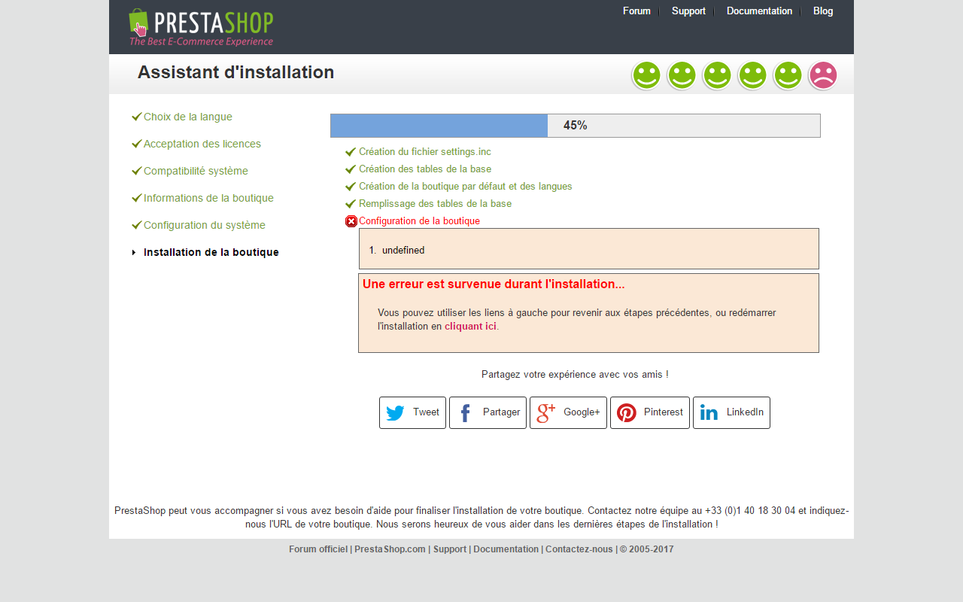The image size is (963, 602).
Task: Click the 45% progress bar
Action: 576,126
